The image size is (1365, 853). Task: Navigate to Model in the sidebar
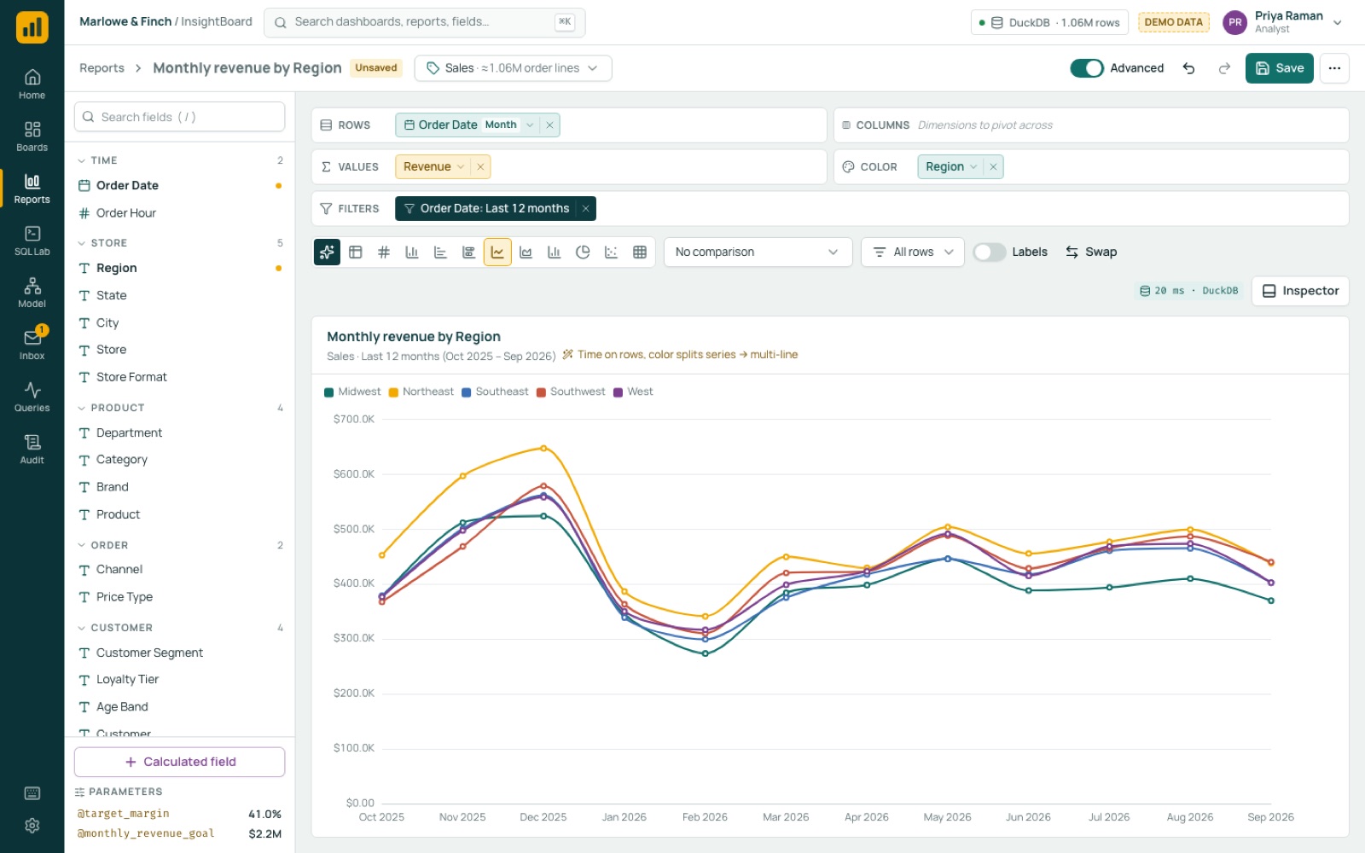[x=32, y=293]
